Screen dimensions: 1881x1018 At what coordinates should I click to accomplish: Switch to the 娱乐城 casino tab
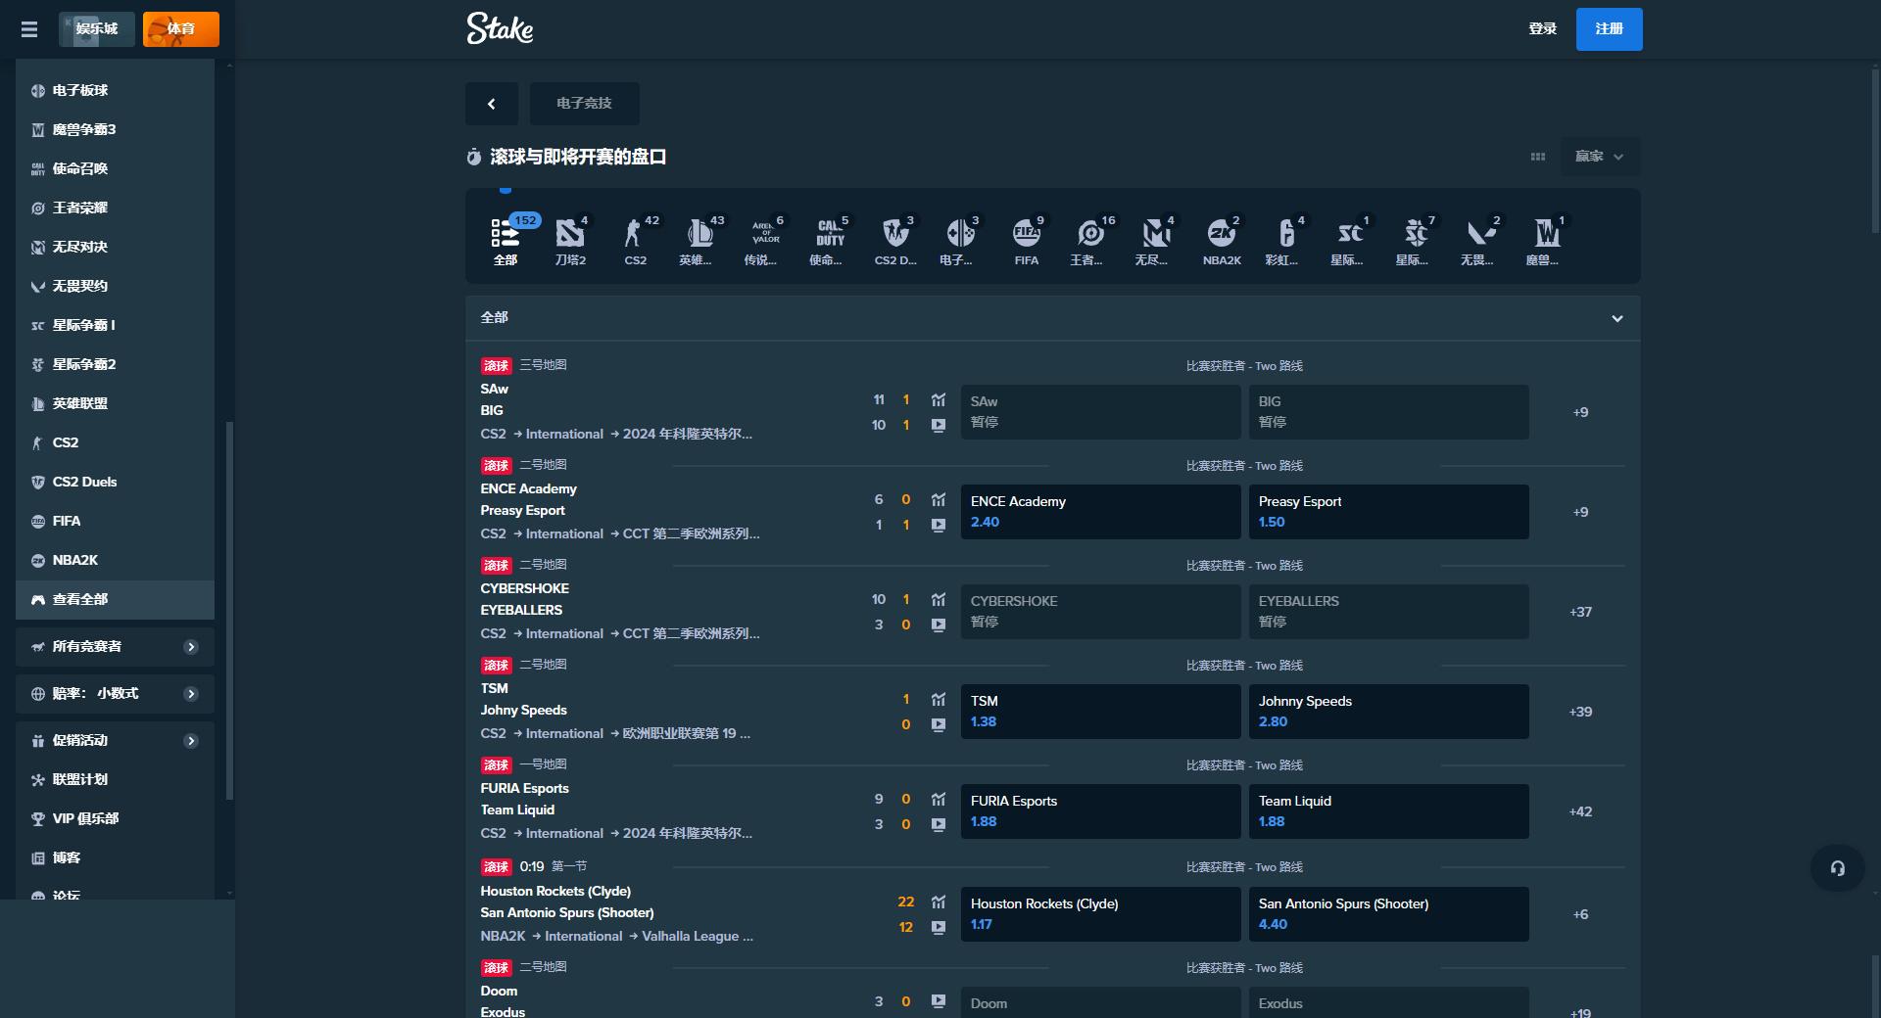97,29
